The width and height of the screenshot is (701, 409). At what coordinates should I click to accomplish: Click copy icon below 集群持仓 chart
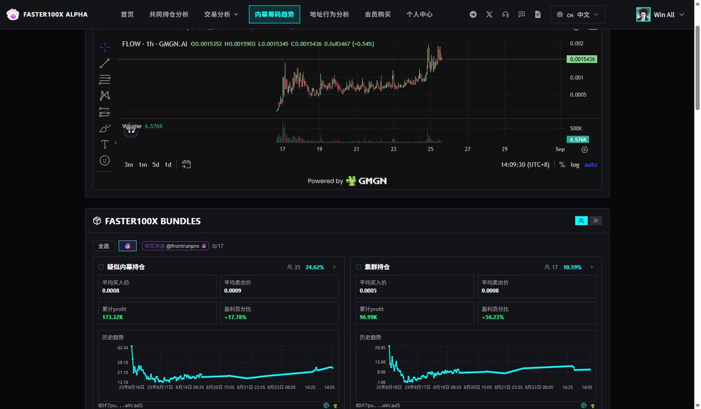[585, 405]
